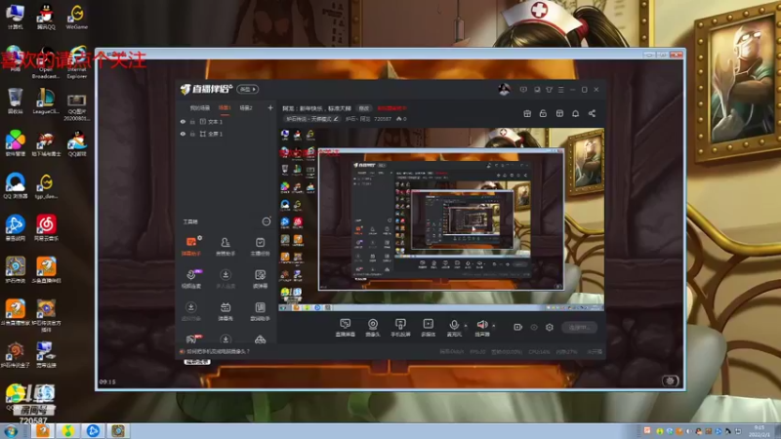Image resolution: width=781 pixels, height=439 pixels.
Task: Expand speaker options arrow
Action: click(494, 326)
